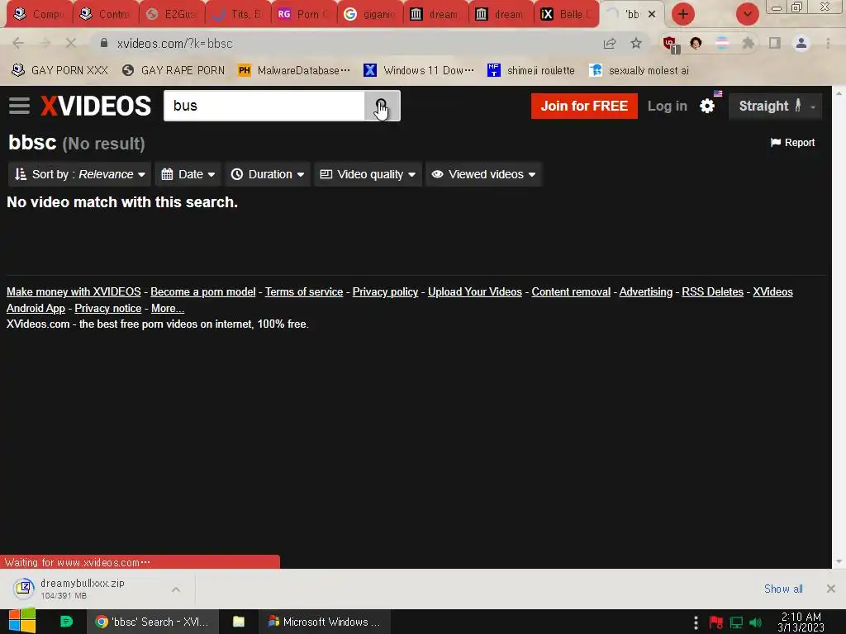Bookmark this page with the star
Viewport: 846px width, 634px height.
click(636, 43)
